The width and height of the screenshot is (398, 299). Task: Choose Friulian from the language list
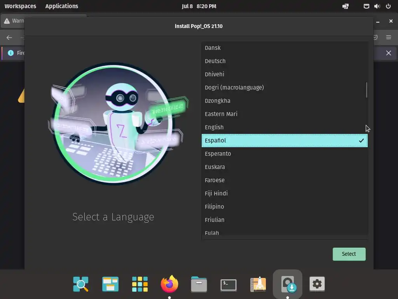coord(285,220)
